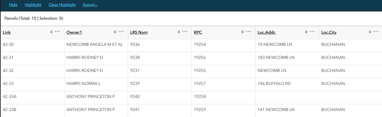Click the RPC column header label

pos(198,32)
